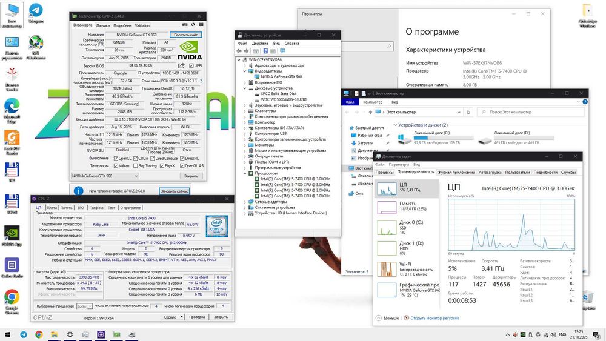Switch to Автозагрузка tab in Task Manager
The width and height of the screenshot is (606, 341).
point(490,172)
